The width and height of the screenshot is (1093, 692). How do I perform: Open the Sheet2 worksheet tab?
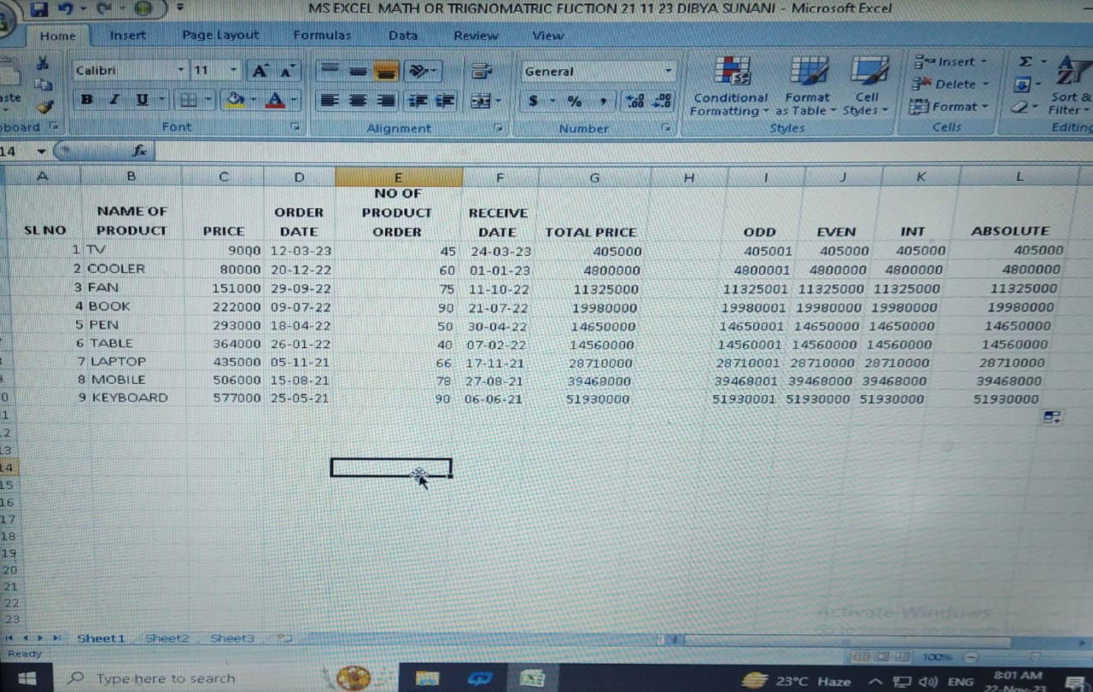coord(167,638)
